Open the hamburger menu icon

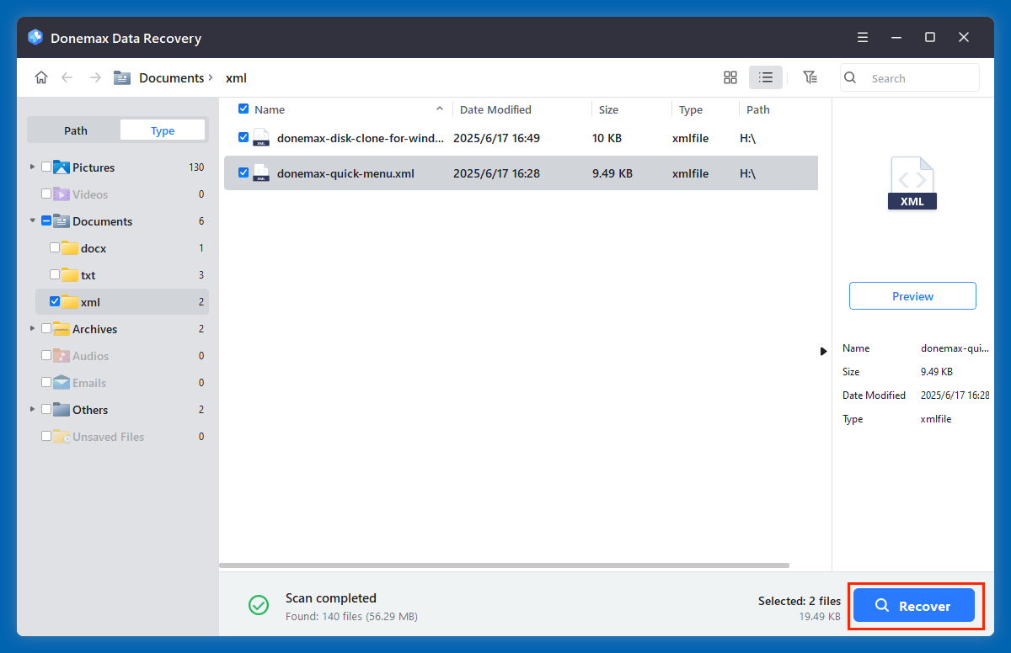pyautogui.click(x=862, y=37)
